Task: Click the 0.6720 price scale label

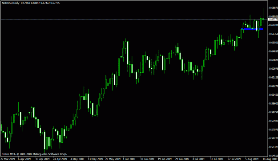Action: pyautogui.click(x=274, y=25)
